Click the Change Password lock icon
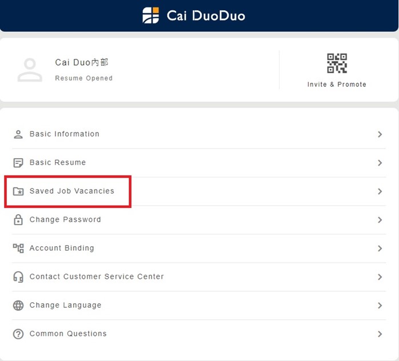Image resolution: width=399 pixels, height=361 pixels. tap(18, 220)
